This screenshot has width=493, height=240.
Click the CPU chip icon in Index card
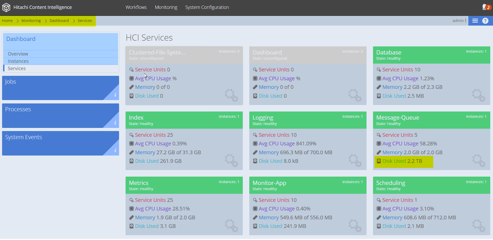coord(131,144)
